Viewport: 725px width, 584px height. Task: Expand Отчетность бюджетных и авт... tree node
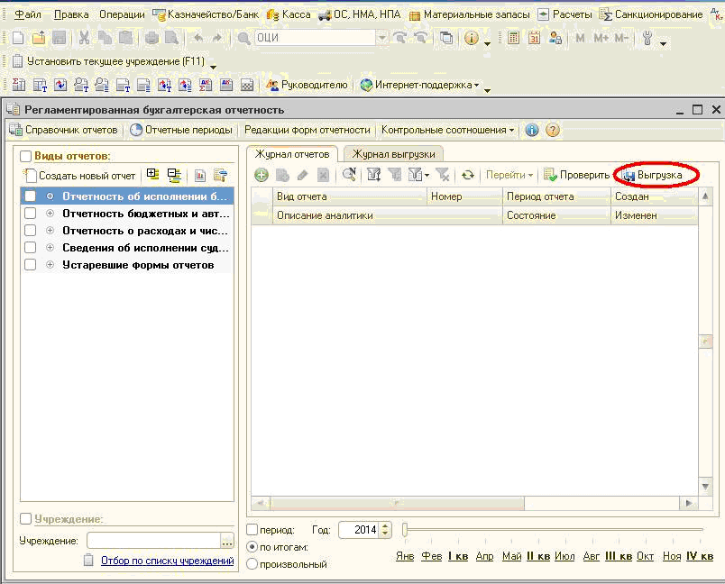point(50,214)
